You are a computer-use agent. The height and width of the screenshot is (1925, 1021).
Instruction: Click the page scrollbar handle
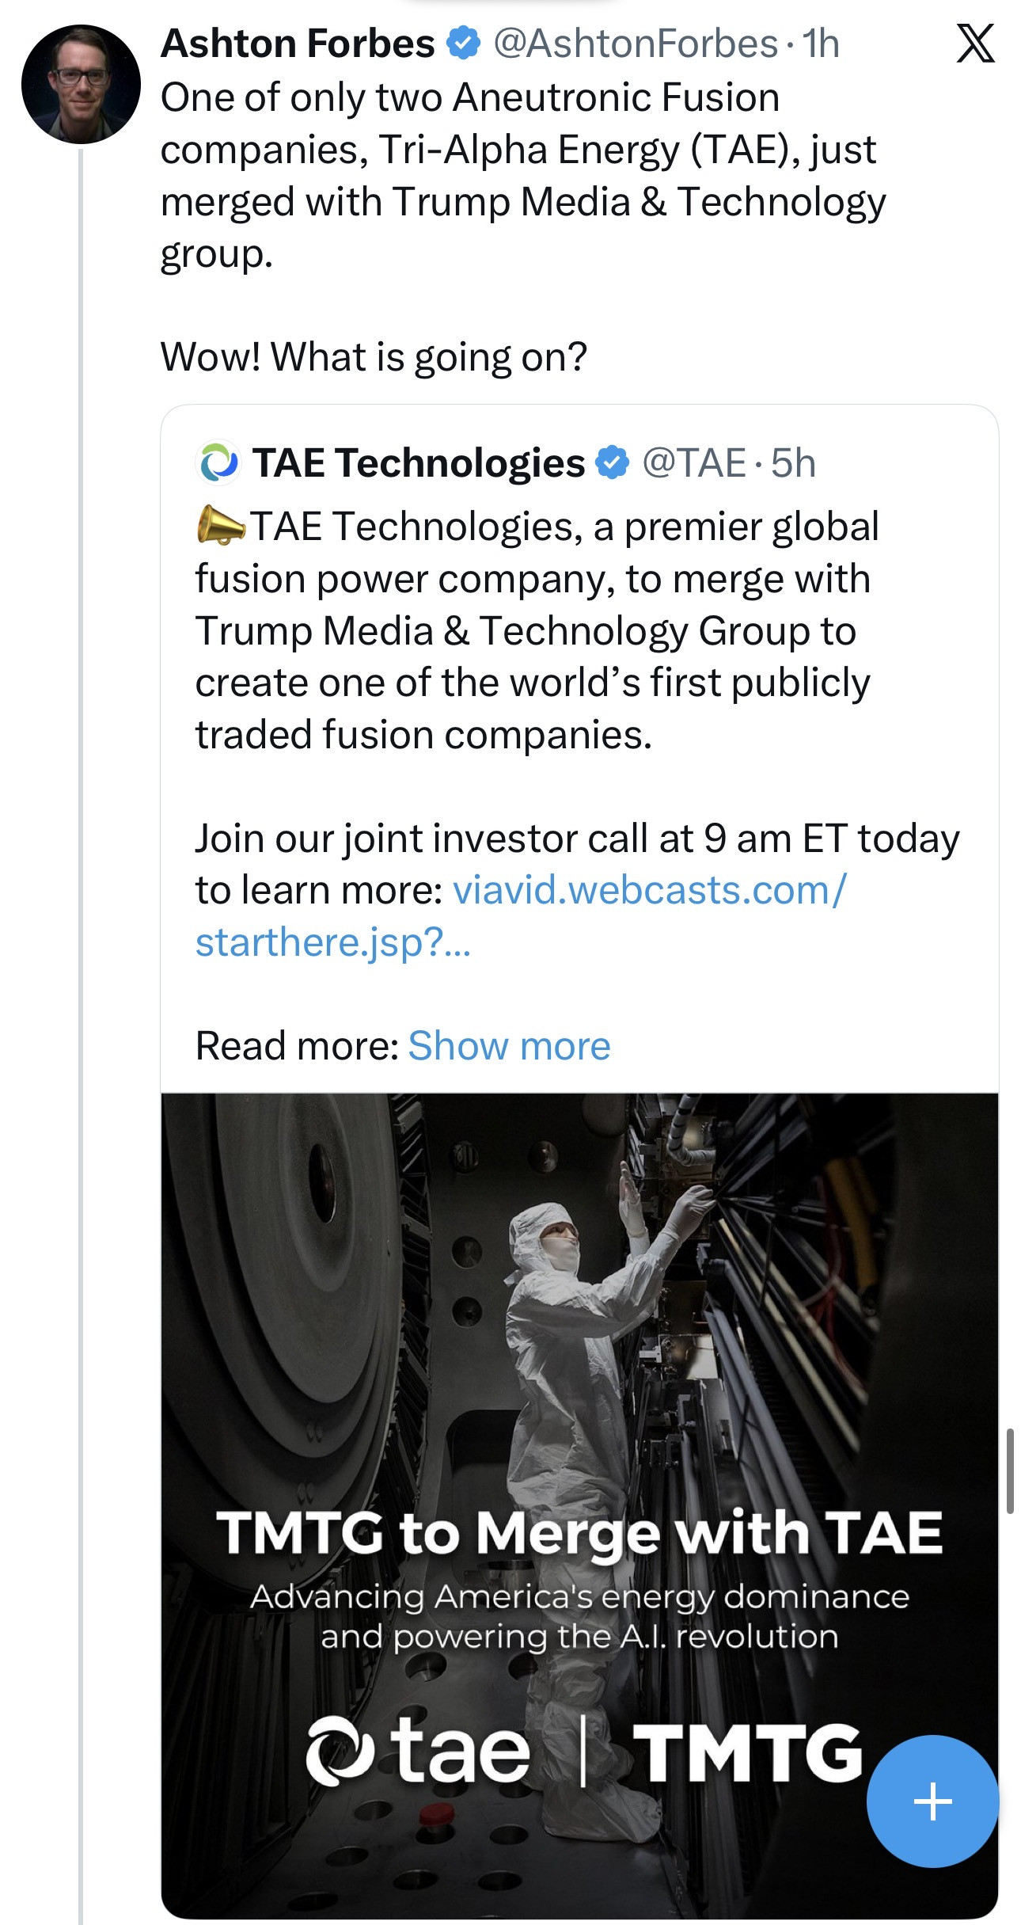coord(1010,1470)
